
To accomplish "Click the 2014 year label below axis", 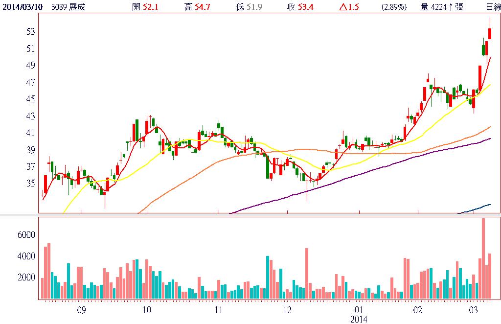I will pos(359,319).
